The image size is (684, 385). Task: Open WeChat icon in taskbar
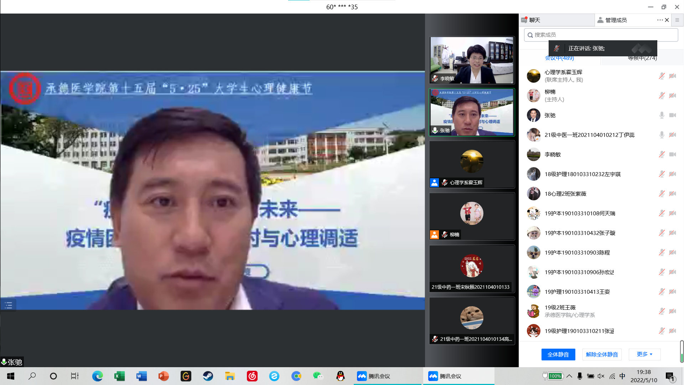[318, 376]
